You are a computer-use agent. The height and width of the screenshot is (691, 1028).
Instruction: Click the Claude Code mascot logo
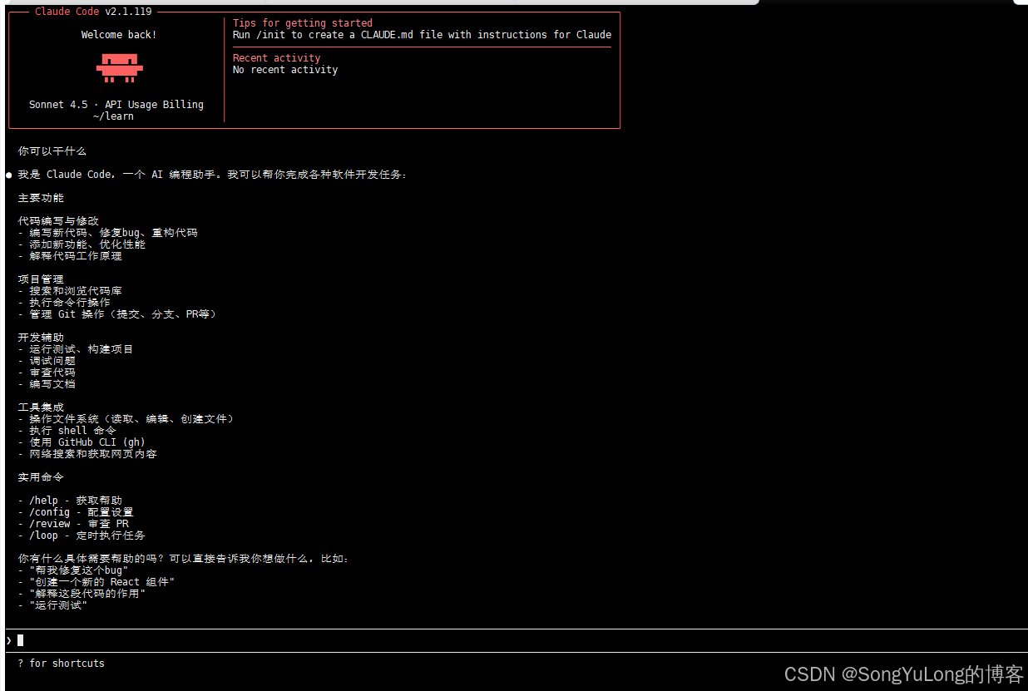point(119,67)
